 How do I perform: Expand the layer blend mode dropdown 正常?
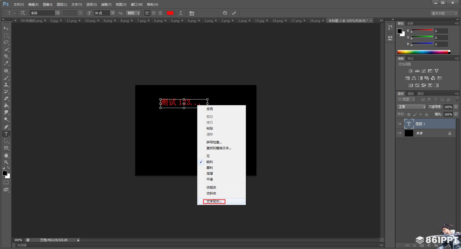(411, 107)
